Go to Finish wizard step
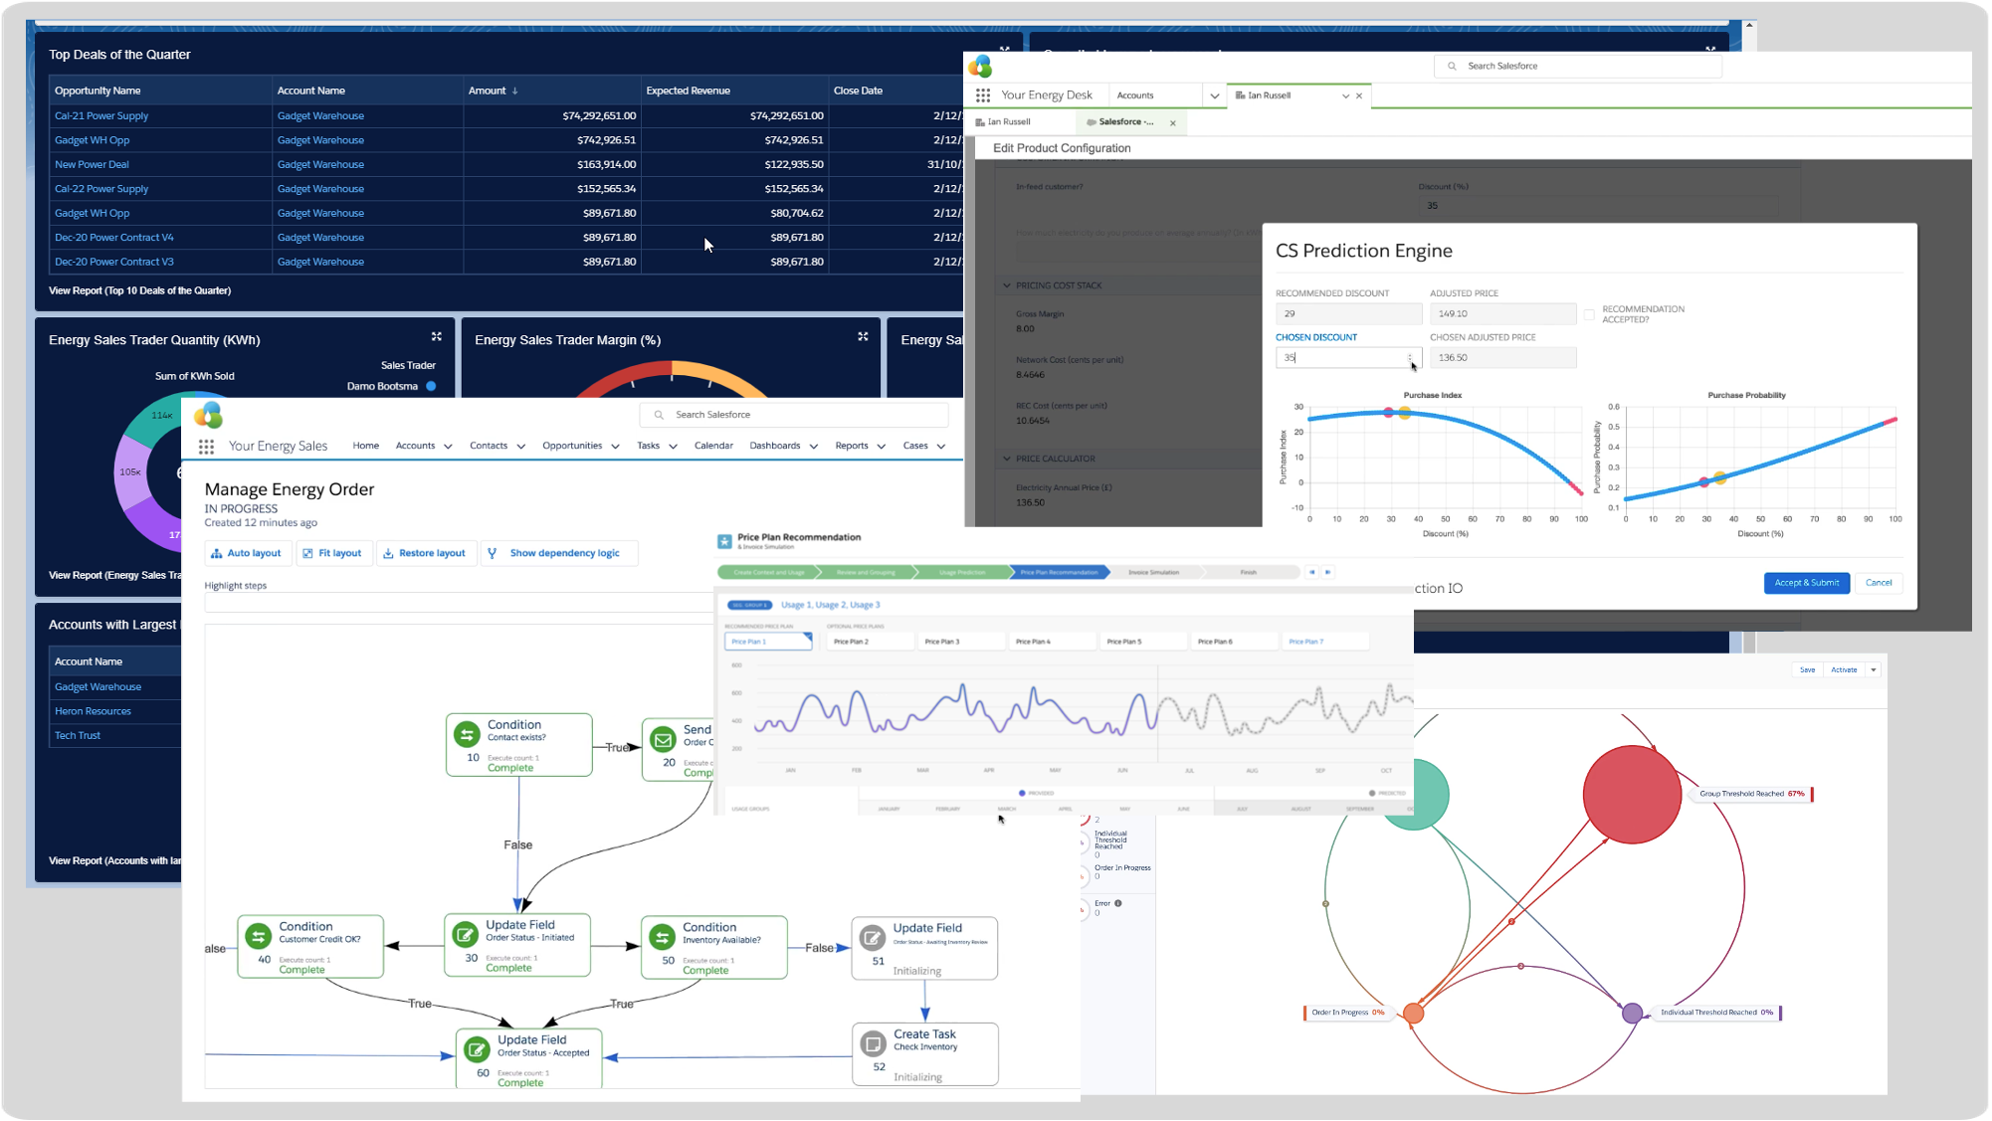The image size is (1992, 1121). click(x=1248, y=572)
